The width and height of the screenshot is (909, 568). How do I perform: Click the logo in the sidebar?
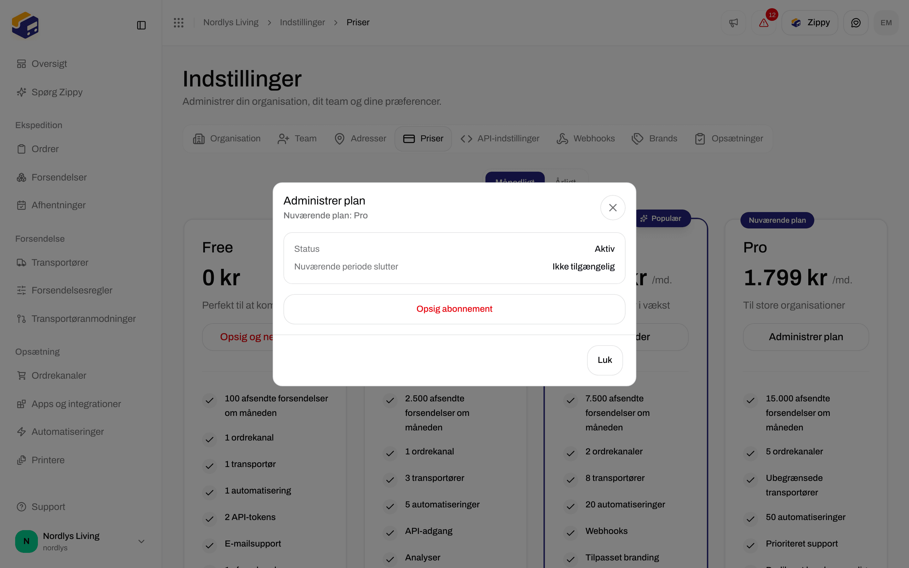(25, 25)
